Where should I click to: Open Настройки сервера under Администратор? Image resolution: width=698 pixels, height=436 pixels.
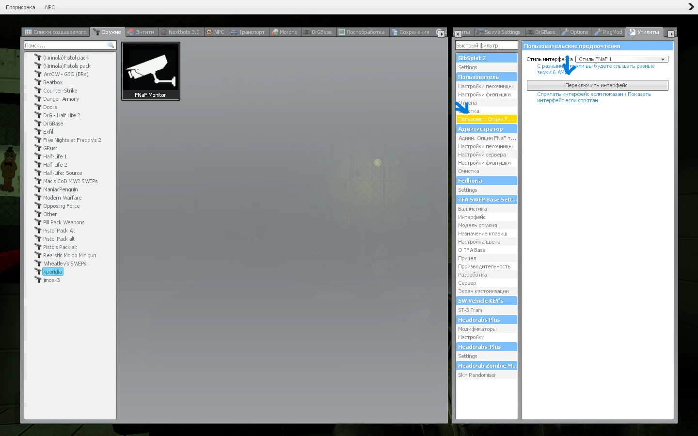point(486,155)
